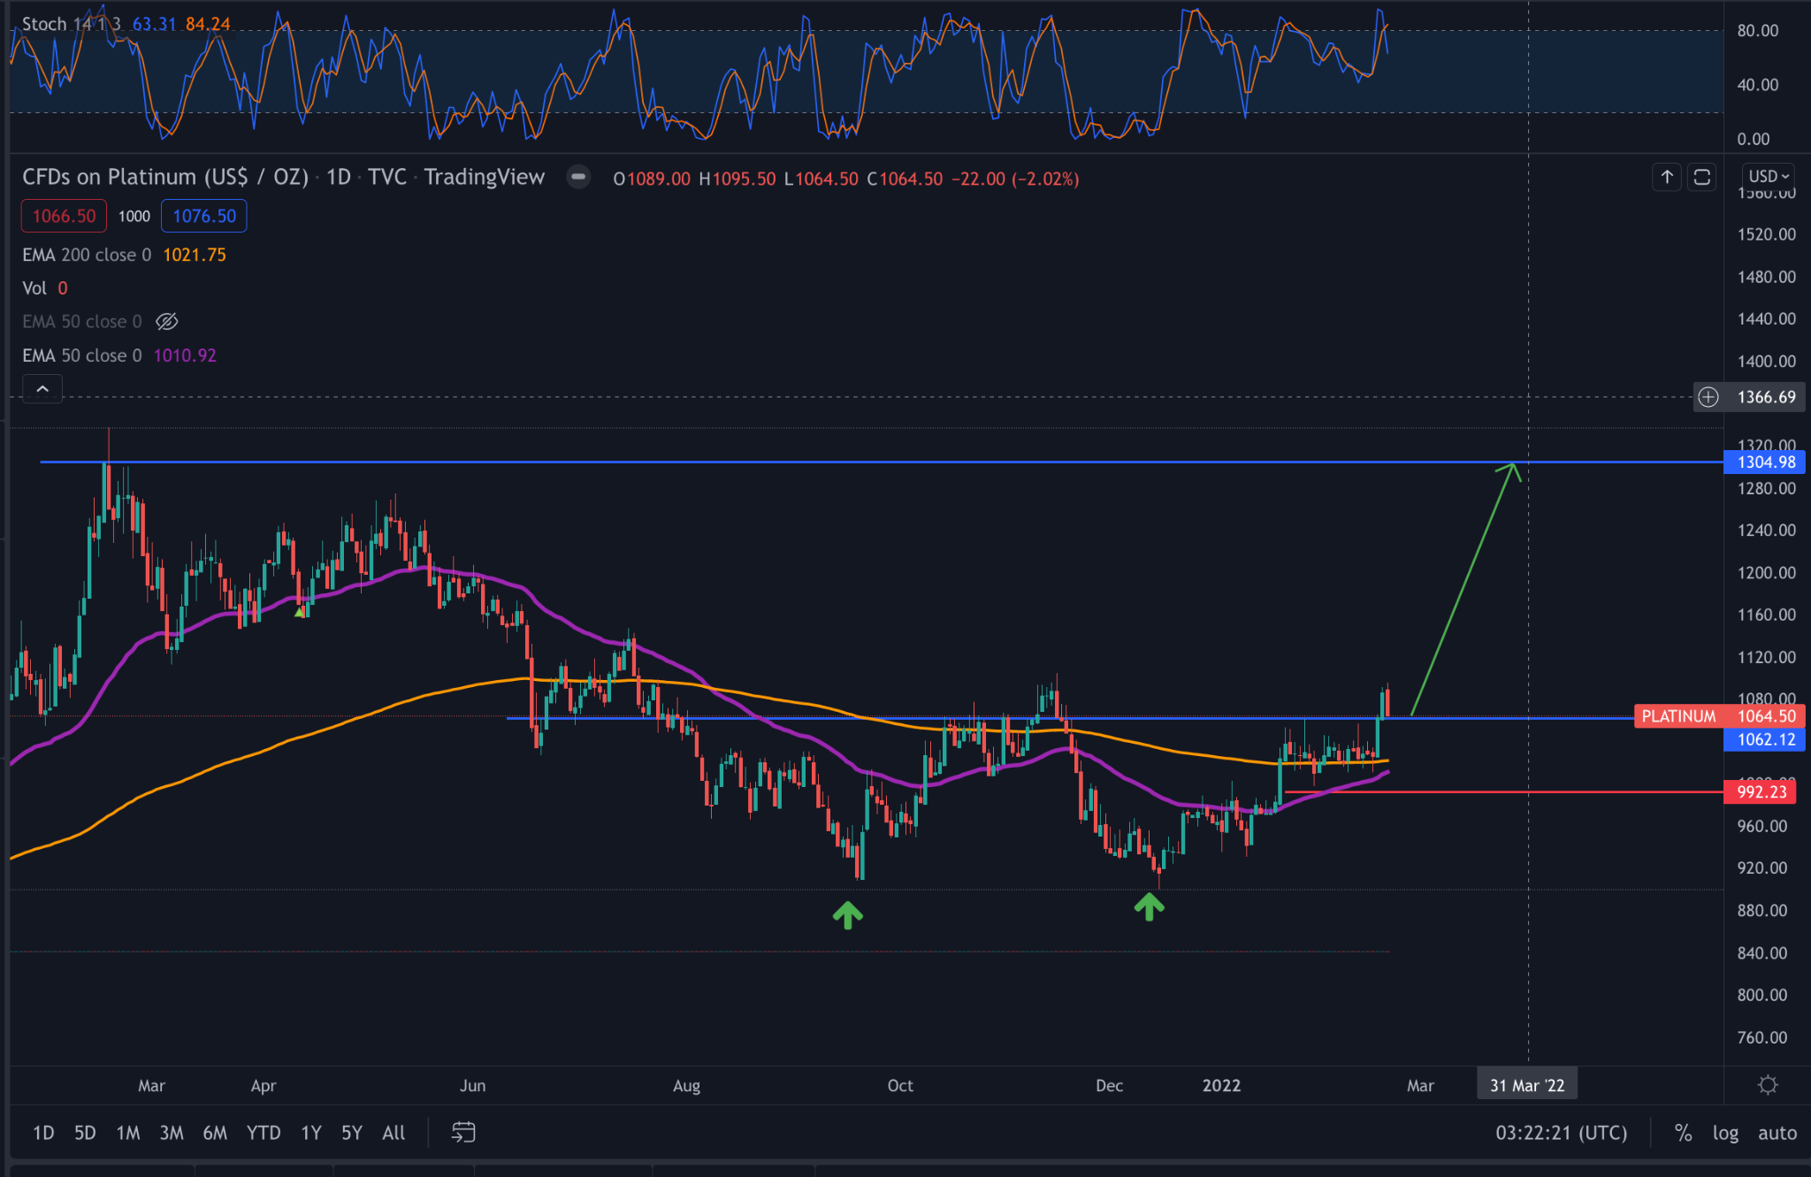Screen dimensions: 1811x1177
Task: Click the market status indicator dot
Action: coord(578,178)
